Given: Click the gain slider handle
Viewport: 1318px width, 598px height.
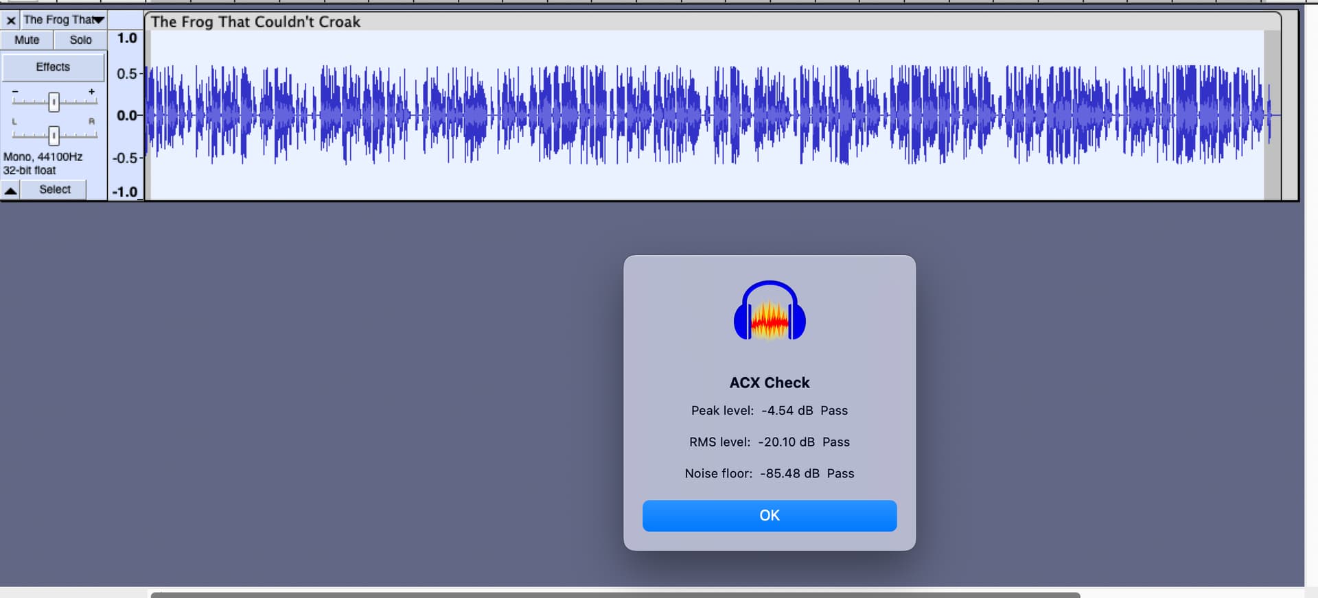Looking at the screenshot, I should point(54,102).
